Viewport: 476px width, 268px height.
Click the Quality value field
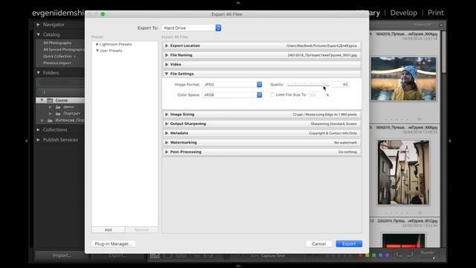(x=341, y=84)
